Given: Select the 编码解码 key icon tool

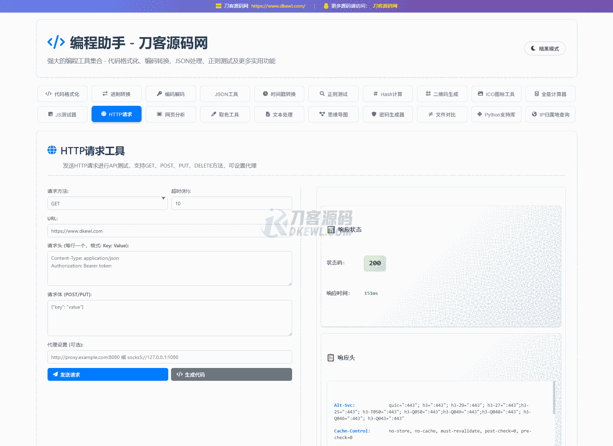Looking at the screenshot, I should (x=171, y=94).
